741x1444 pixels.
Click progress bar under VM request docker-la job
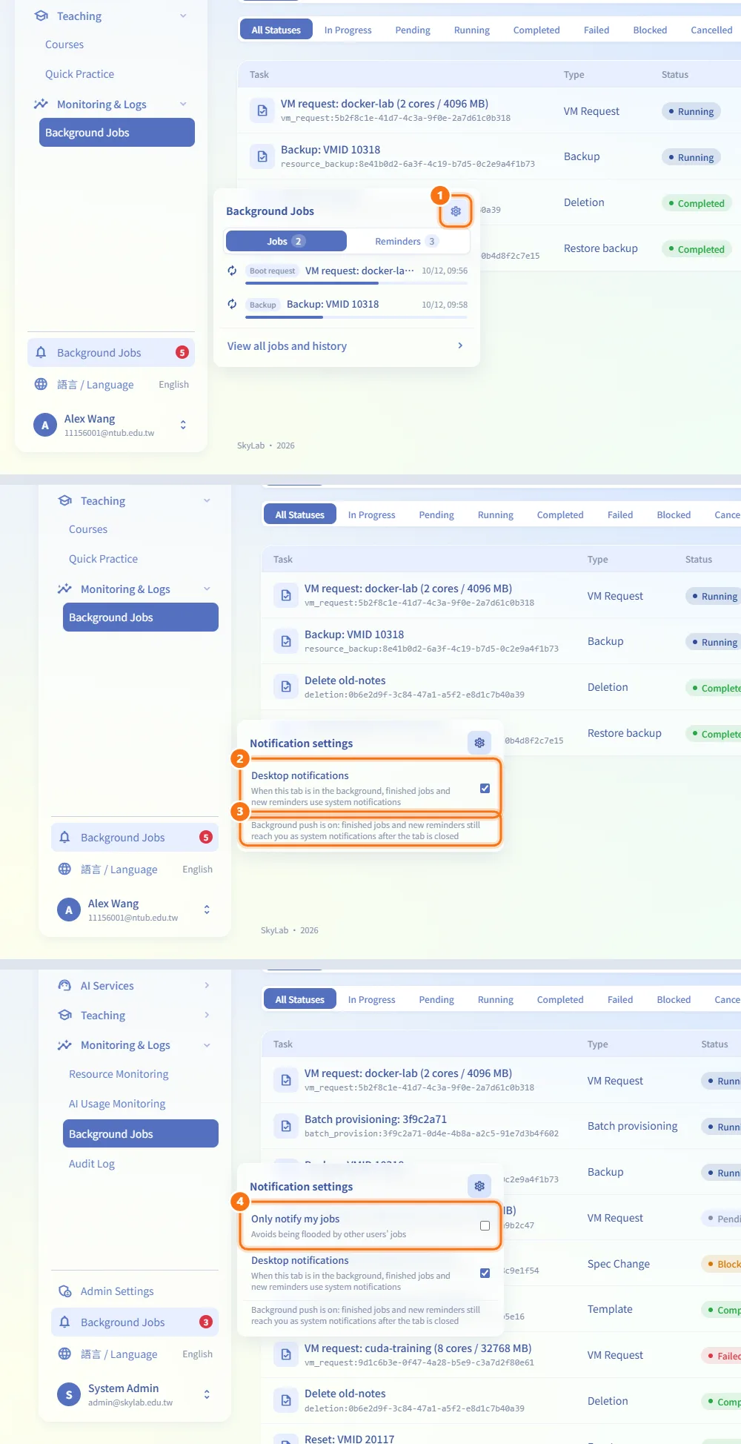click(356, 283)
